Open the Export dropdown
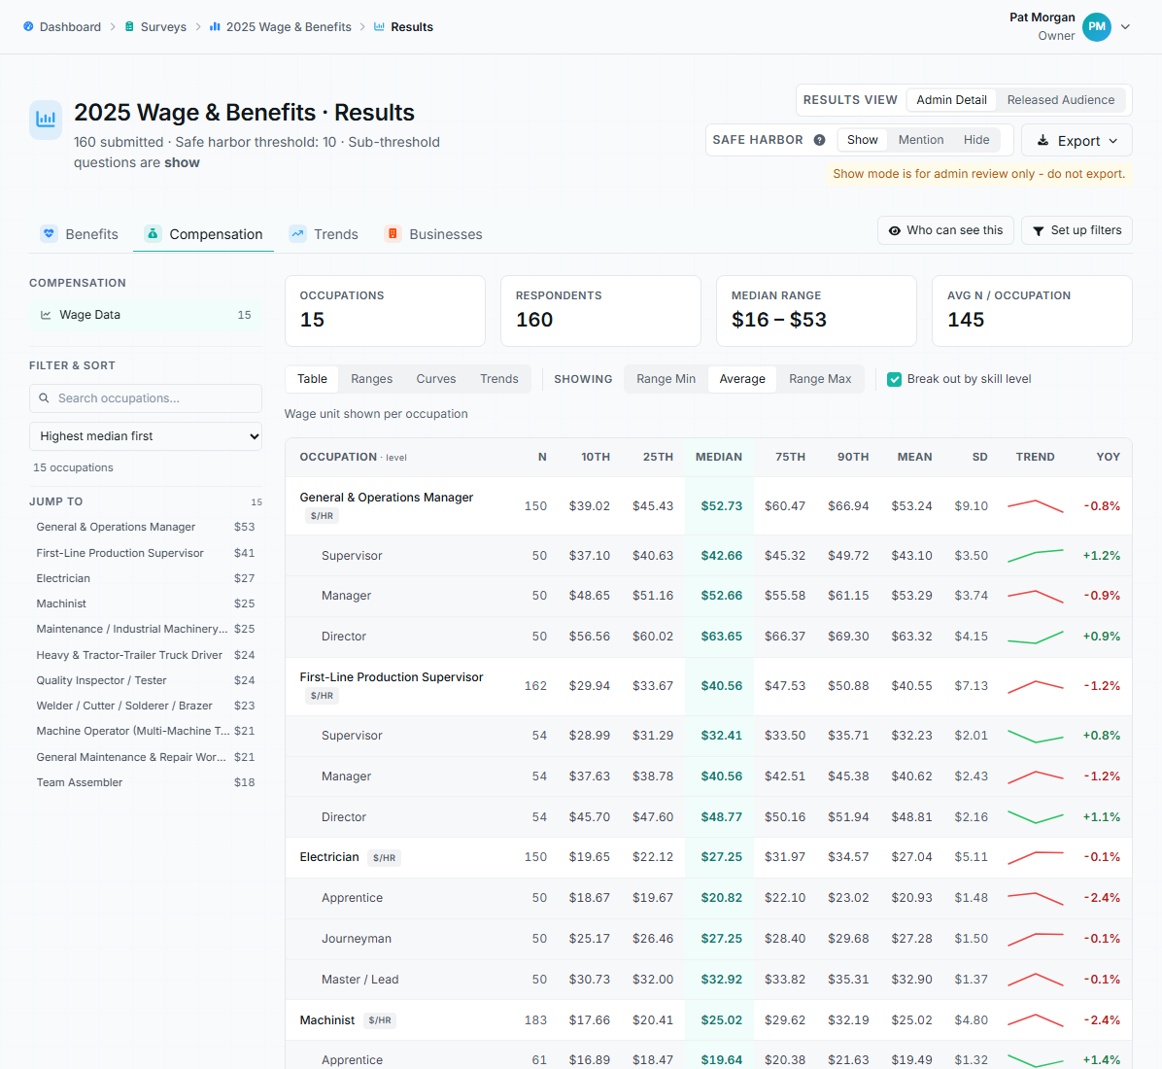Viewport: 1162px width, 1069px height. click(x=1077, y=140)
